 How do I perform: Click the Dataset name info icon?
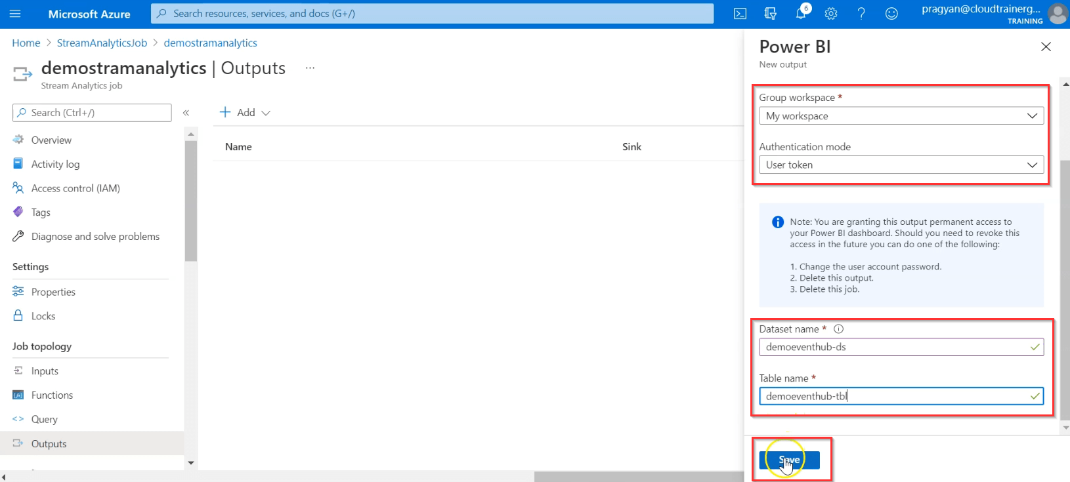coord(838,329)
